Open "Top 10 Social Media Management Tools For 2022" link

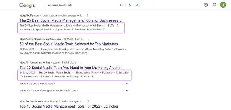[x=69, y=106]
